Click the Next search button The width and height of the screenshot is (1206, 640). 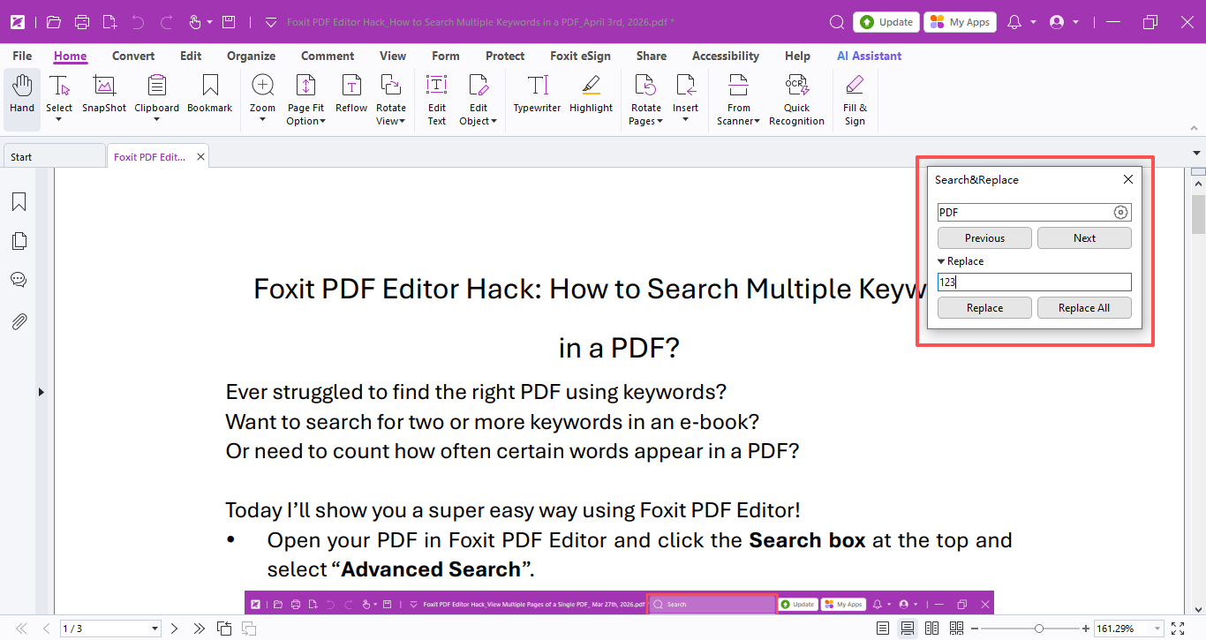tap(1084, 237)
